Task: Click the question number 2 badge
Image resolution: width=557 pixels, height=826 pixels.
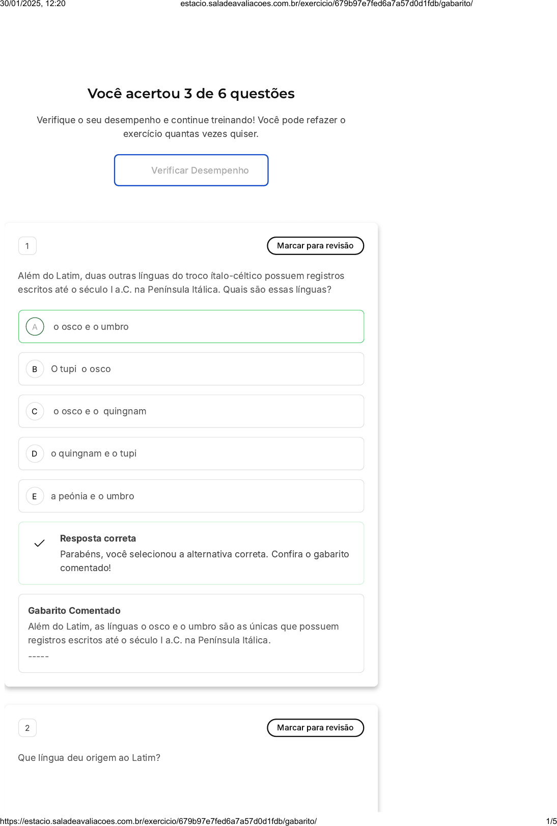Action: pos(27,728)
